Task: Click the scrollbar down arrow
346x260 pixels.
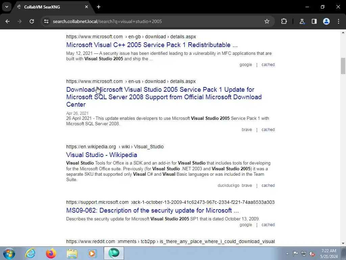Action: [343, 243]
